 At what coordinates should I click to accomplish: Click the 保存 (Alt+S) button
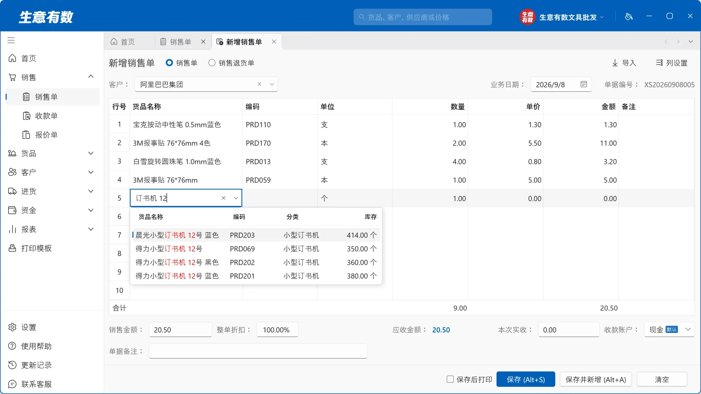pos(525,379)
